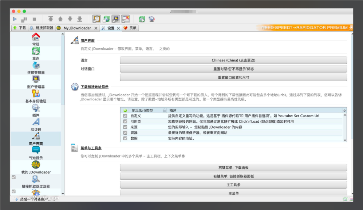
Task: Toggle the clipboard observer toolbar button
Action: 96,19
